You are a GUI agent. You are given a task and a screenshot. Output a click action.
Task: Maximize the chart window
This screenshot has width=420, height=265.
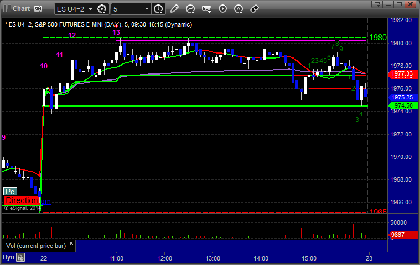coord(399,4)
